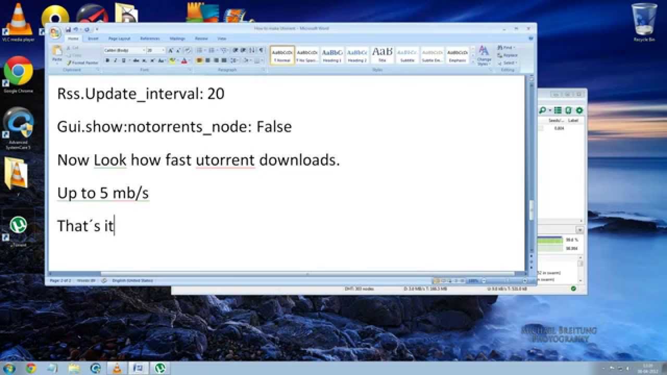
Task: Switch to the Page Layout tab
Action: (x=119, y=39)
